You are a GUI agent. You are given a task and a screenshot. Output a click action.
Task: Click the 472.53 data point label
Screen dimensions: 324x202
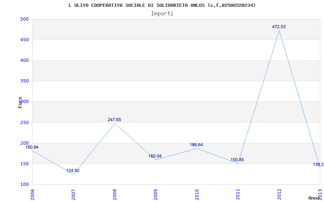coord(279,27)
